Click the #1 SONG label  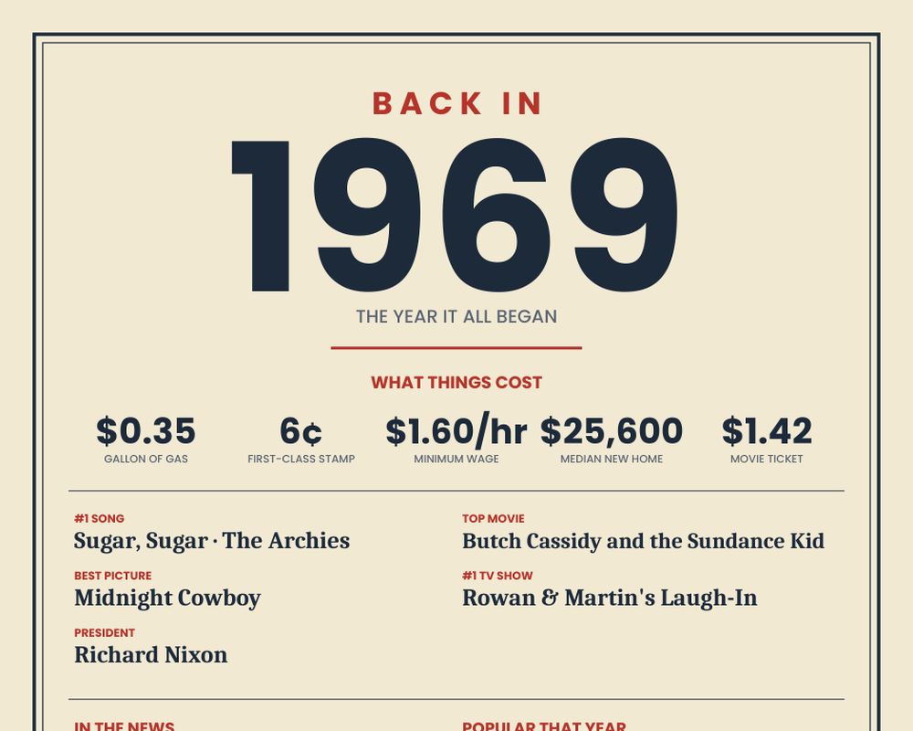pos(99,518)
